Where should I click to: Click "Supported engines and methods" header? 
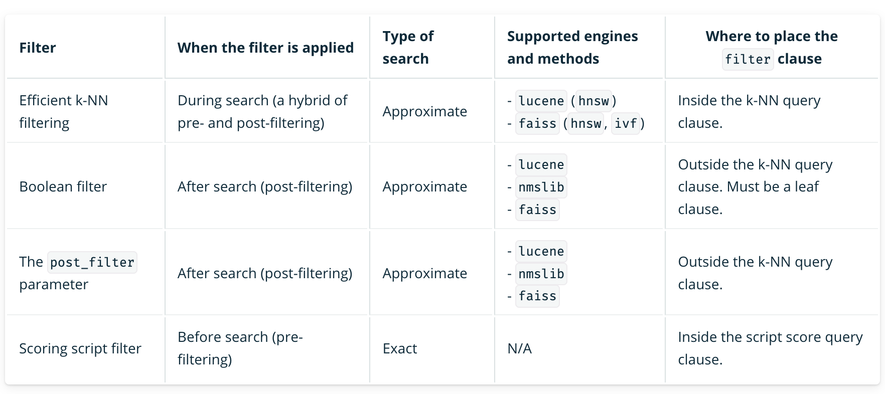pos(572,47)
